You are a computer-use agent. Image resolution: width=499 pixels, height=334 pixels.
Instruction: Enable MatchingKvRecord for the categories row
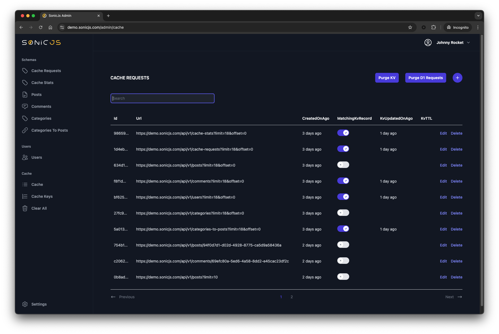pos(343,213)
